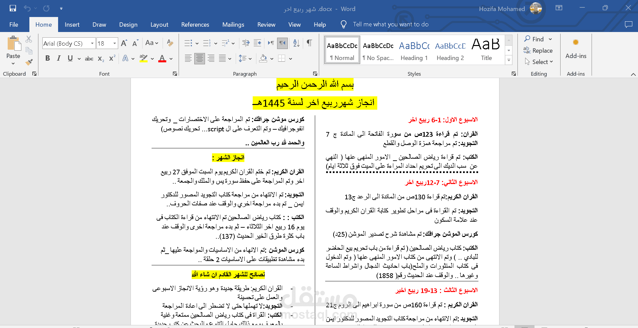The image size is (638, 328).
Task: Switch to the Design tab
Action: point(128,24)
